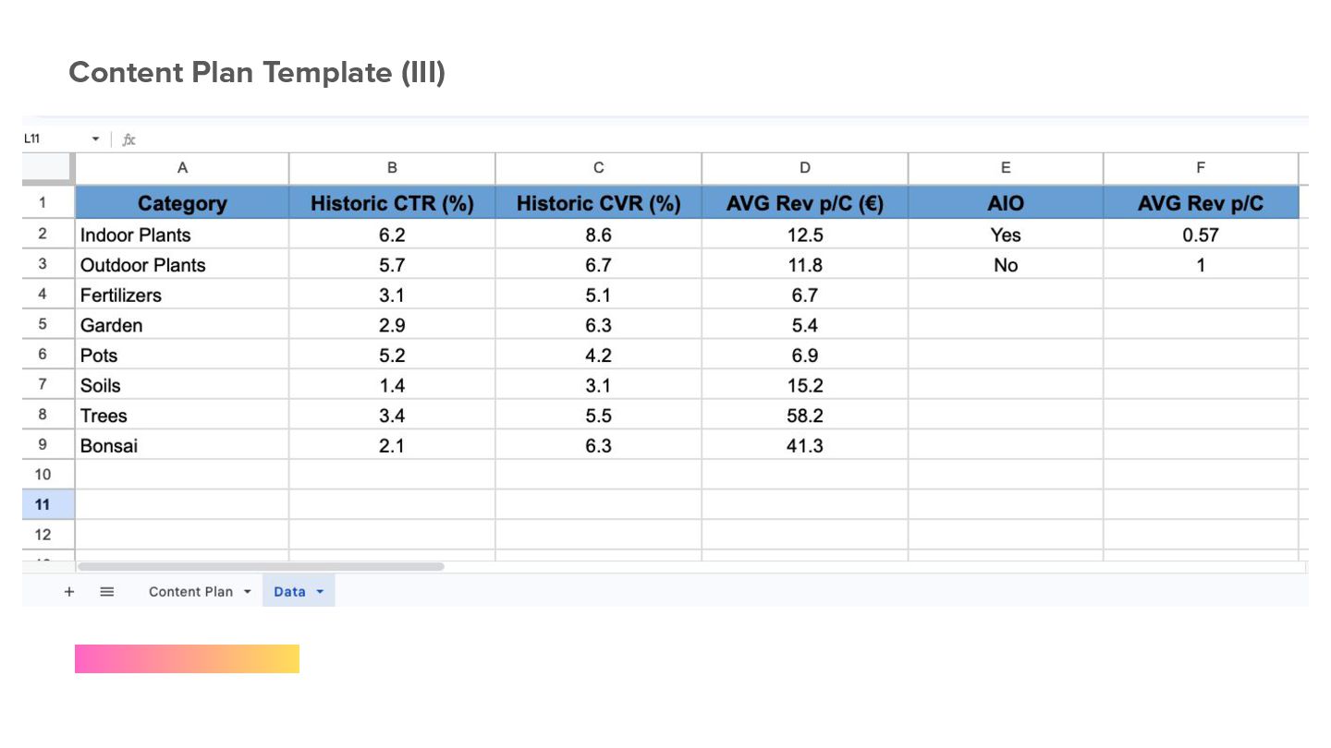Viewport: 1331px width, 748px height.
Task: Click the horizontal scrollbar below the grid
Action: coord(261,566)
